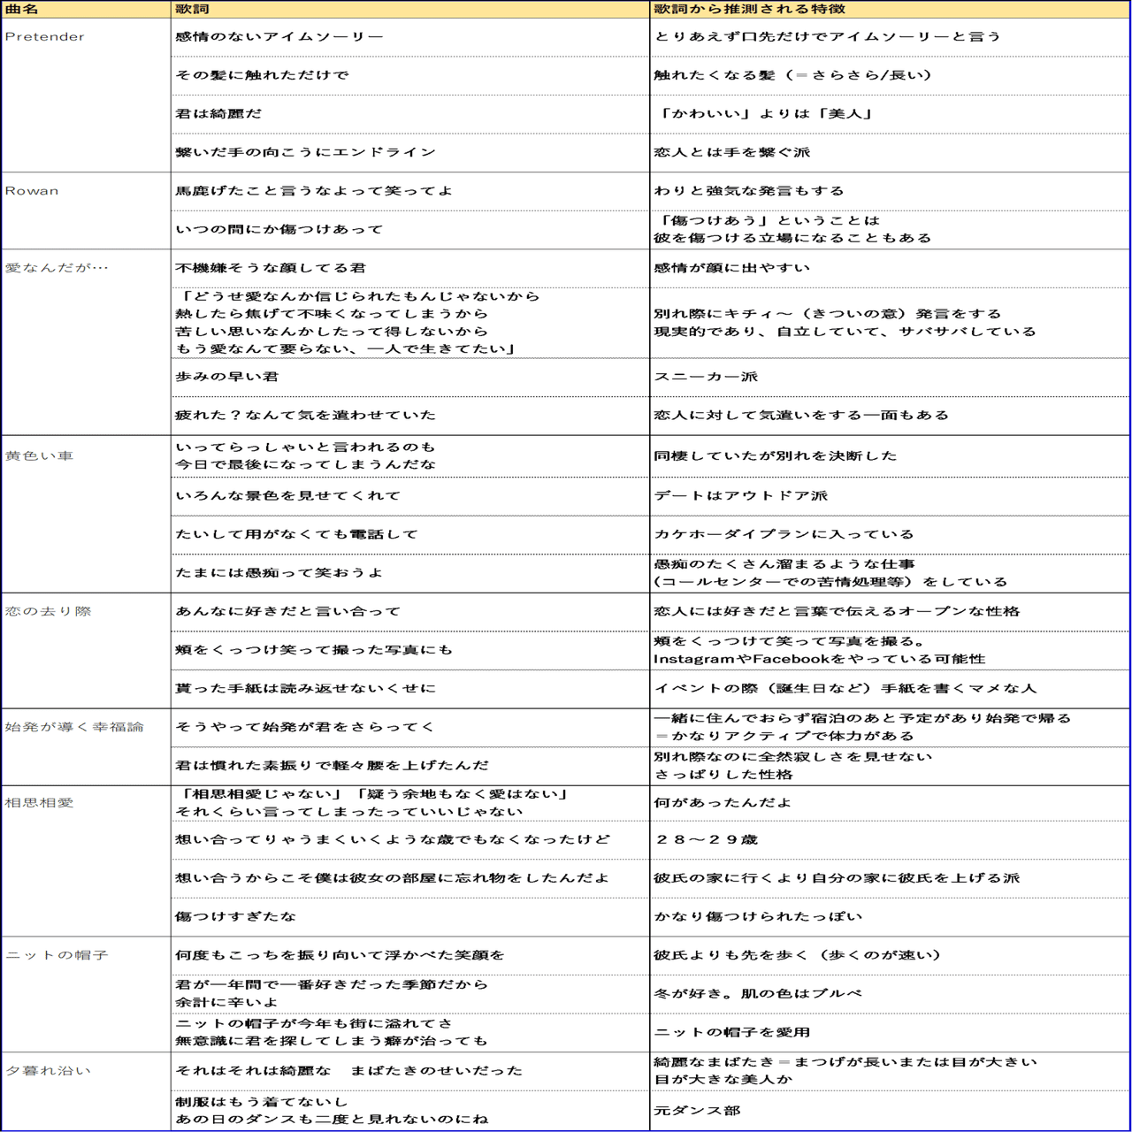The width and height of the screenshot is (1132, 1132).
Task: Click 'ニットの帽子' in the 曲名 column
Action: (87, 994)
